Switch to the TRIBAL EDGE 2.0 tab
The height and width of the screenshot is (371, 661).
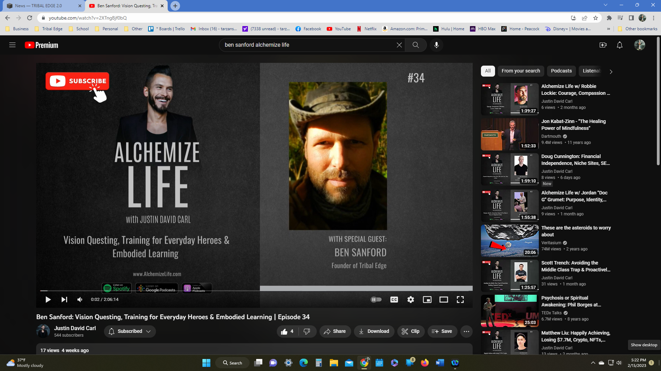coord(43,6)
